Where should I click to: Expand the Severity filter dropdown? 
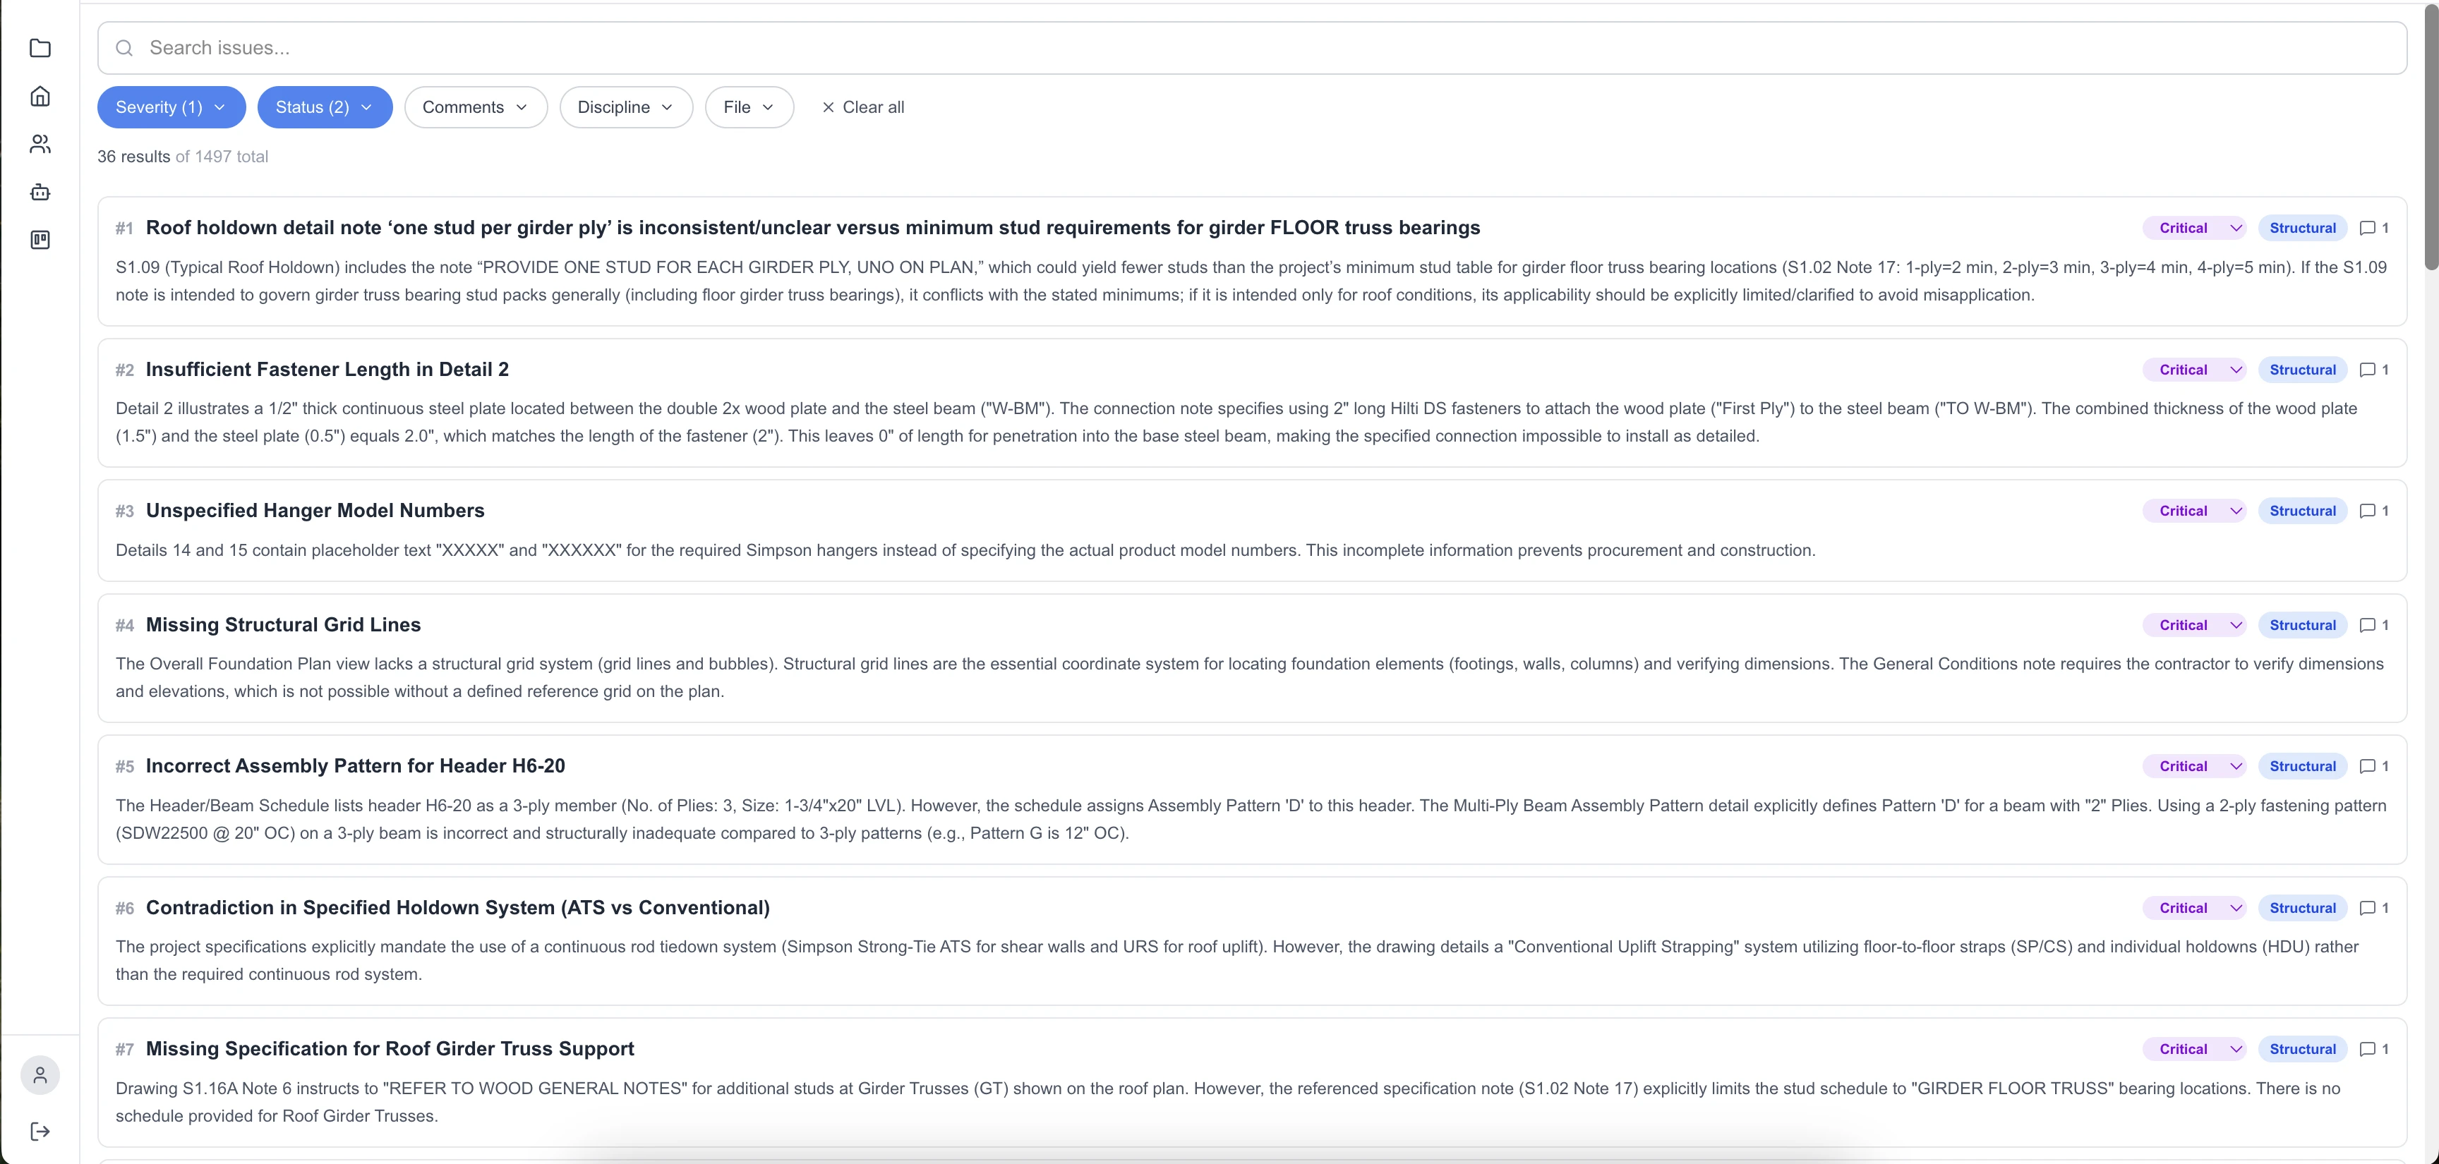point(171,108)
